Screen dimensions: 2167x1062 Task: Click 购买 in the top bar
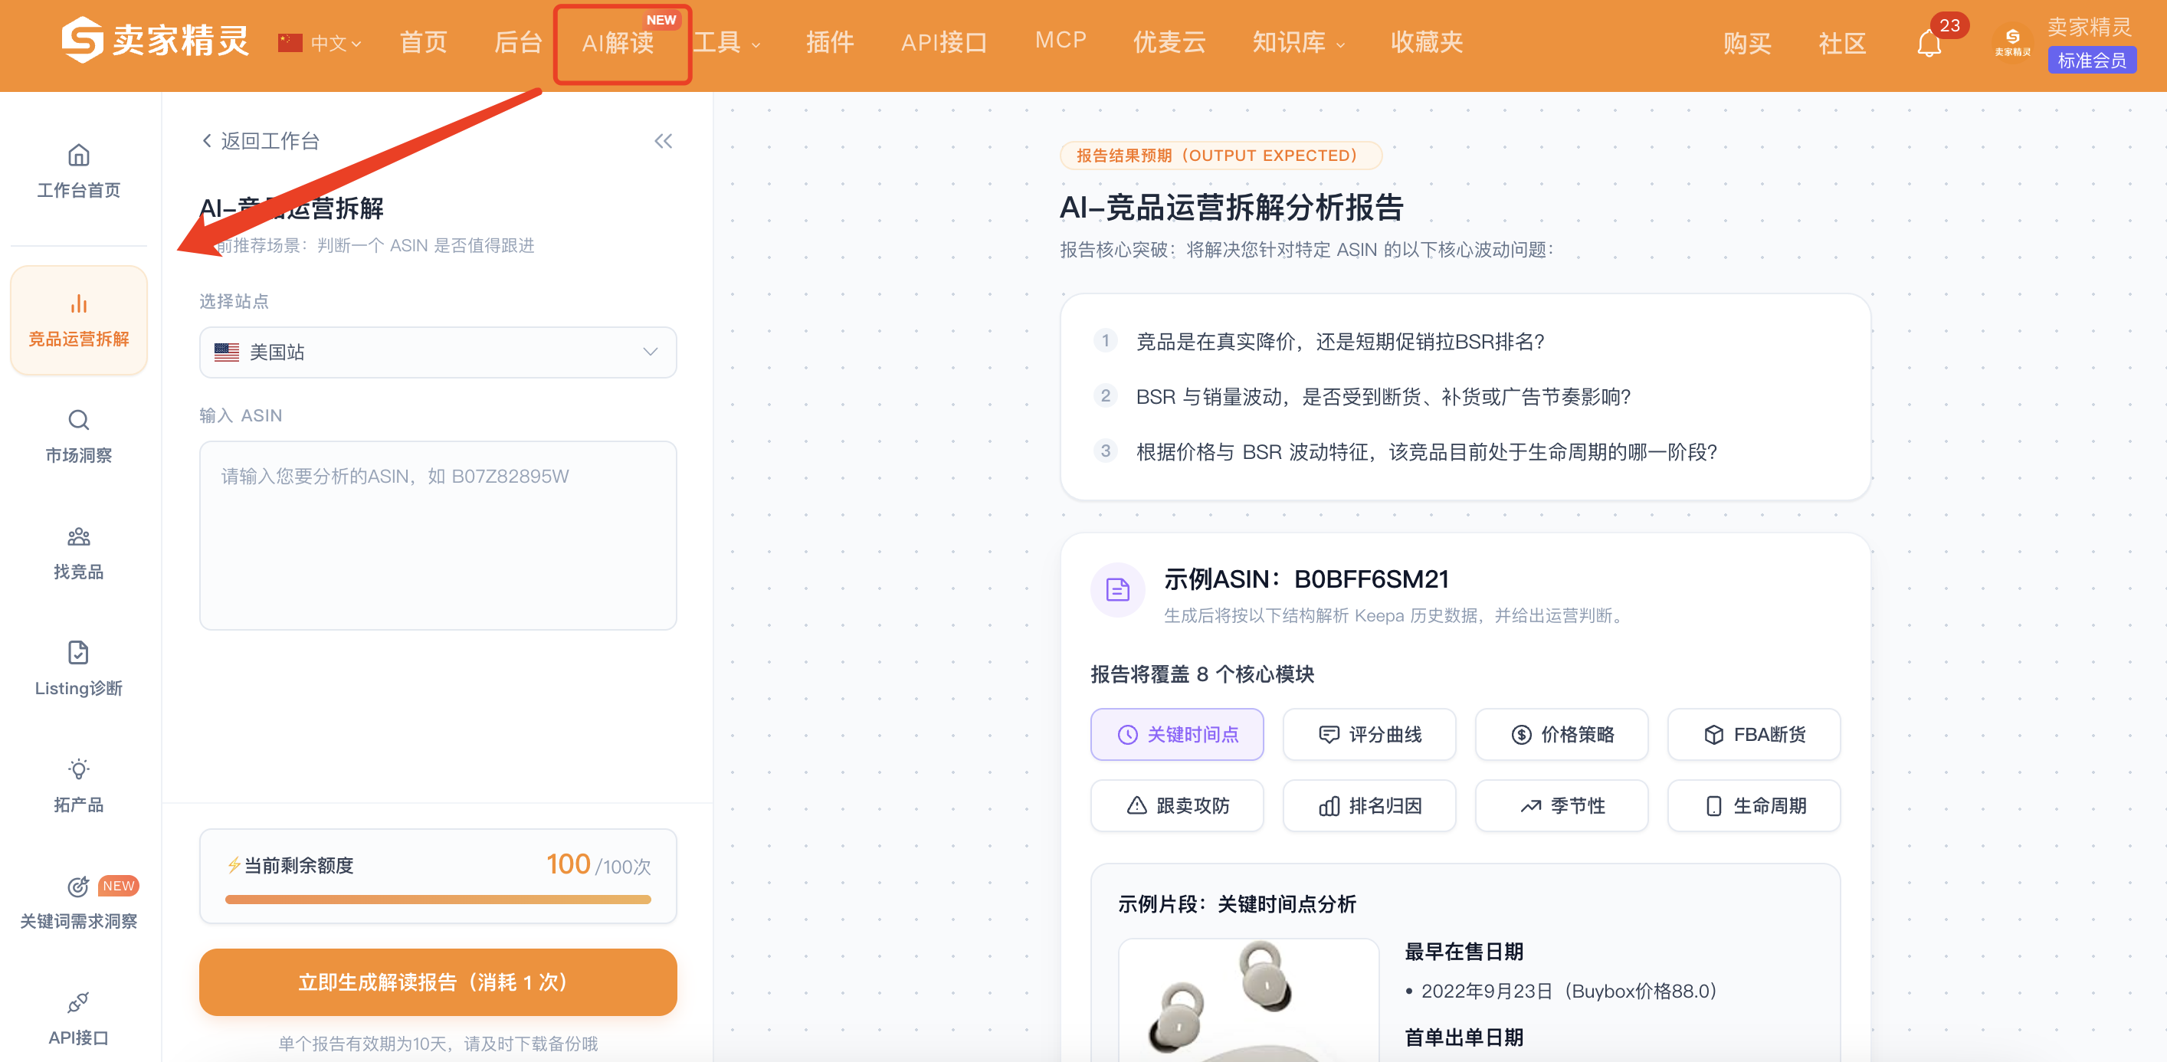[1747, 43]
